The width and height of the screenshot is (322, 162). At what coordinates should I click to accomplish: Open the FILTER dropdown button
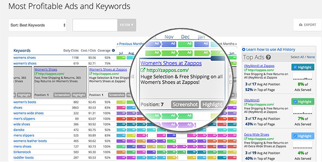(x=127, y=25)
